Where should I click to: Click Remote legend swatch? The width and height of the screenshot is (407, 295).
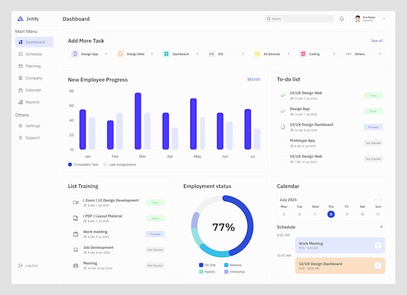(226, 265)
